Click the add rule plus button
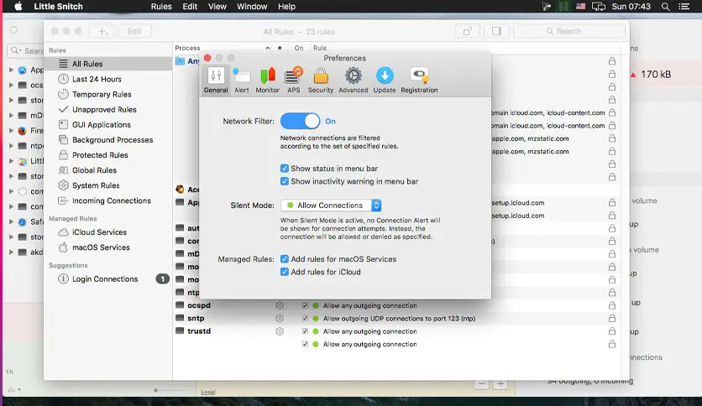The height and width of the screenshot is (406, 702). point(102,31)
